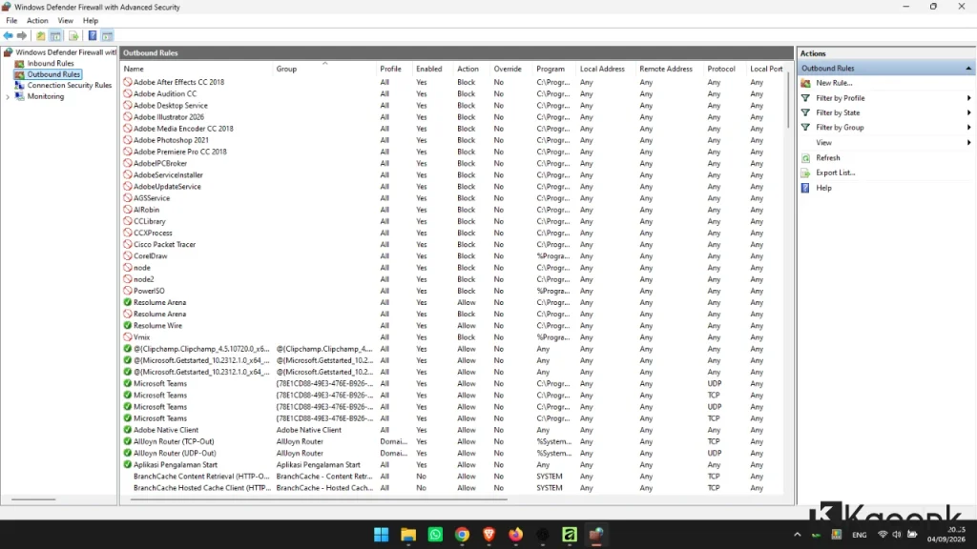The image size is (977, 549).
Task: Click the volume icon in the system tray
Action: coord(897,535)
